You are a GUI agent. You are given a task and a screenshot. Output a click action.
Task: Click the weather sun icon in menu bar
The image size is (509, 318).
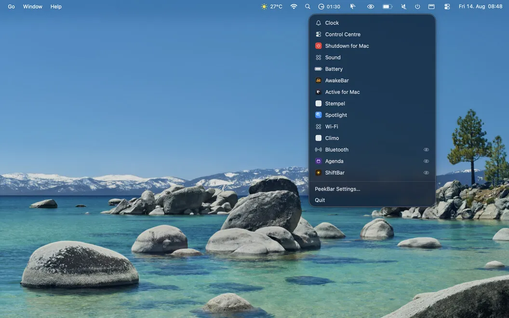[264, 6]
